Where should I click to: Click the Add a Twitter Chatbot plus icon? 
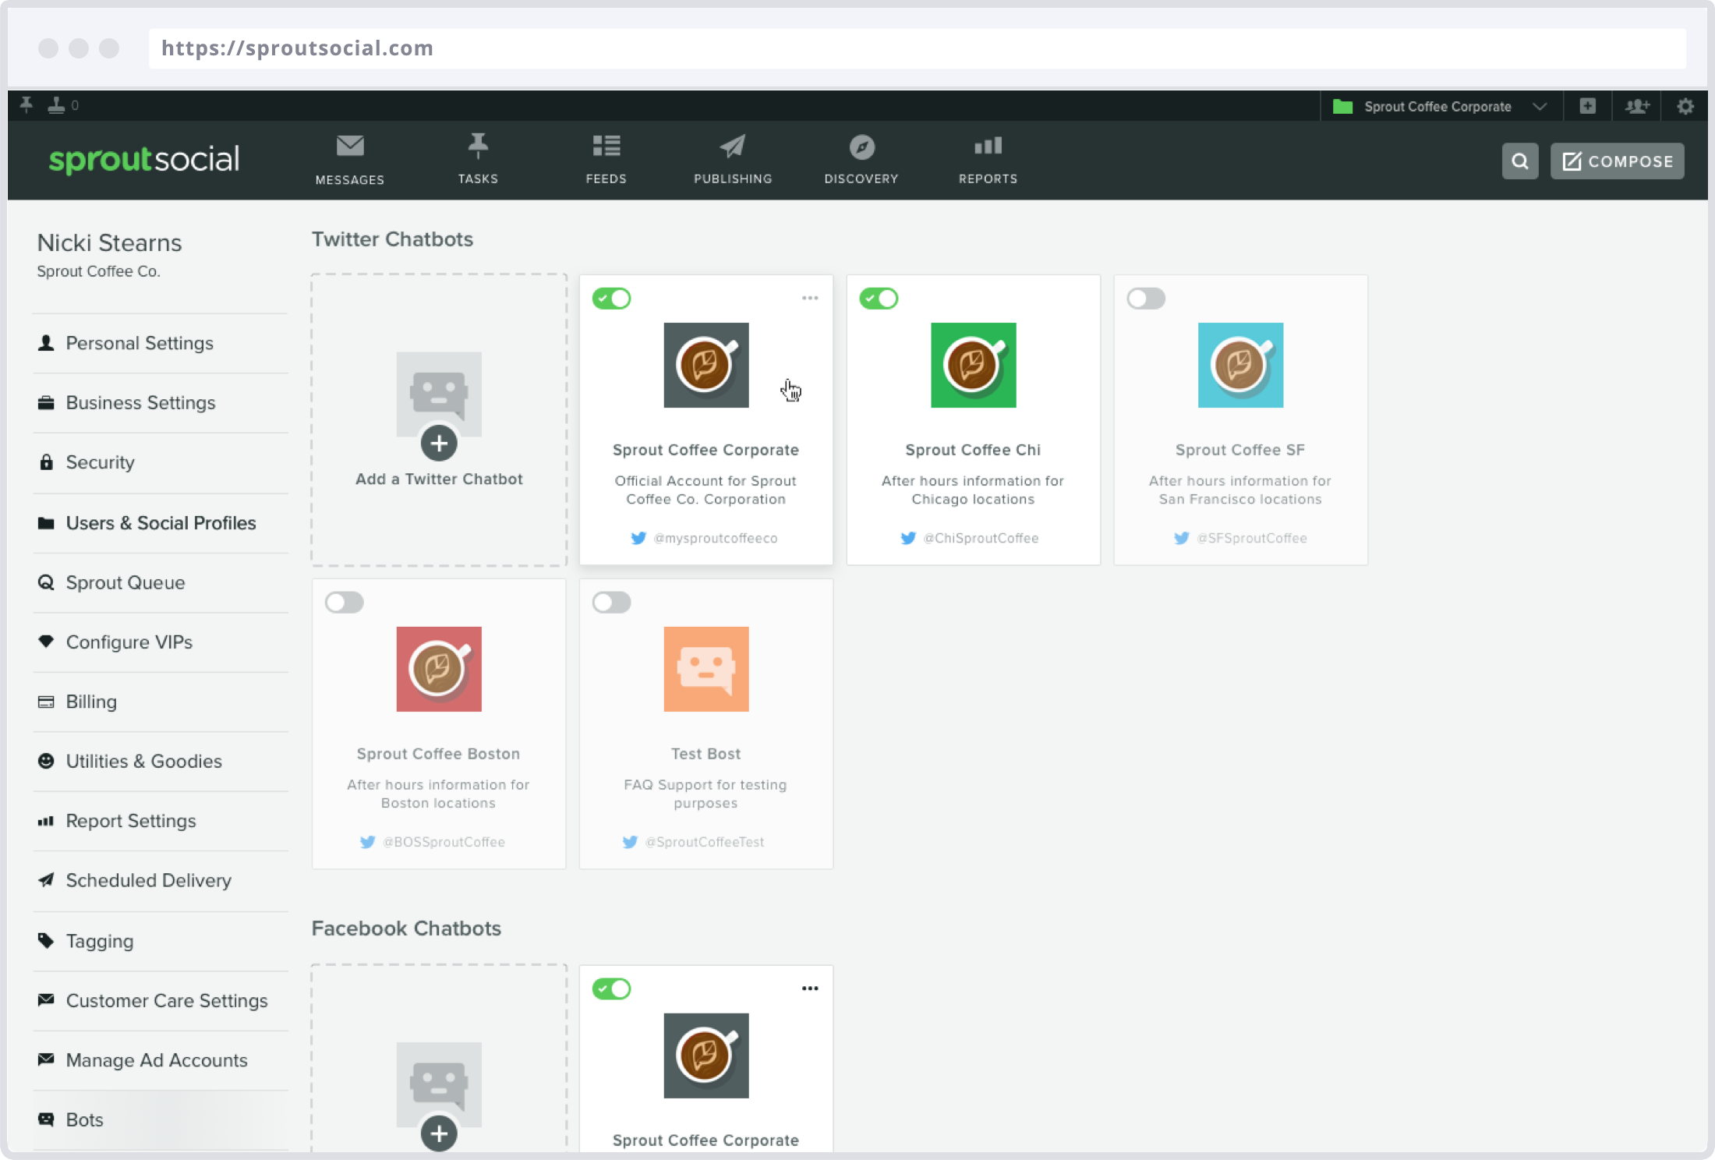tap(439, 444)
